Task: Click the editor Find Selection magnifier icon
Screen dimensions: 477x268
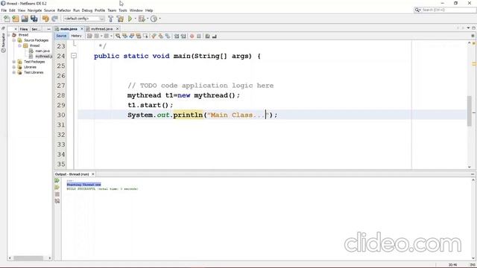Action: pyautogui.click(x=118, y=36)
